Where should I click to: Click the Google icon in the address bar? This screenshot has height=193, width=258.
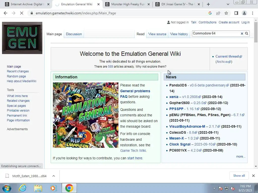(210, 13)
